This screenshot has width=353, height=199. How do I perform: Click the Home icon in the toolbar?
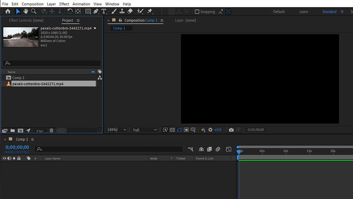click(8, 11)
